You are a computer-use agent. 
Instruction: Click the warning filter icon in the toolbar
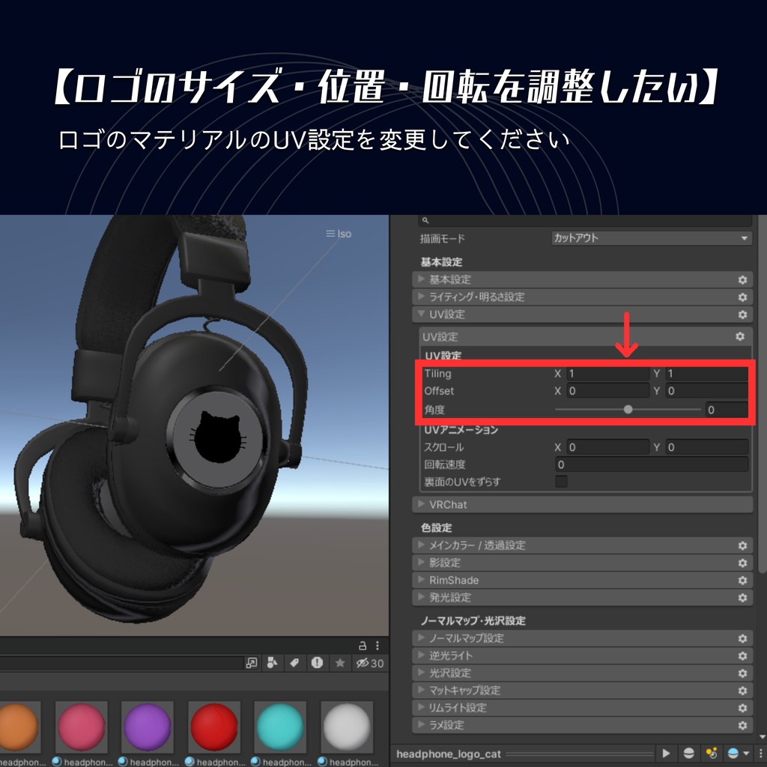click(x=315, y=662)
